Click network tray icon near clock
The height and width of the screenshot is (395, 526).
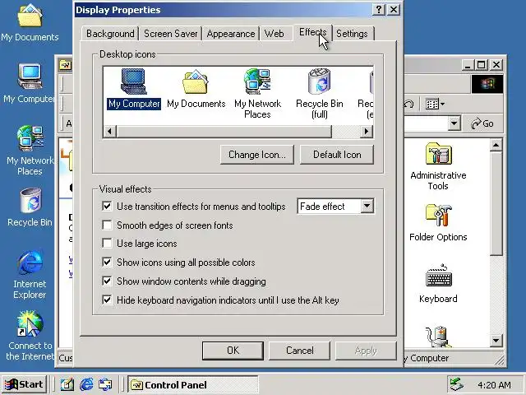coord(457,384)
